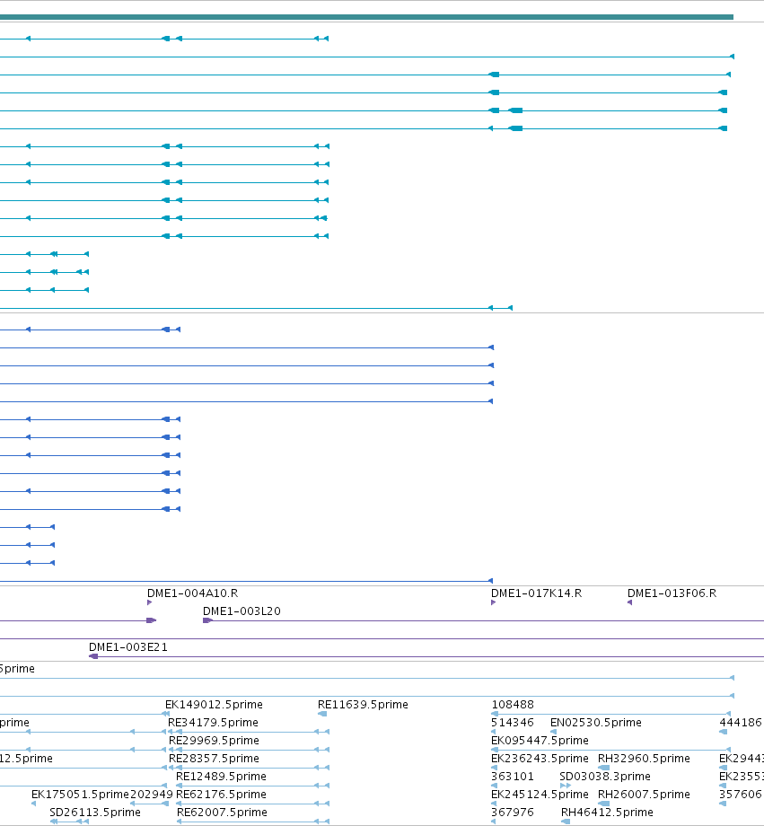Screen dimensions: 764x826
Task: Open the EK175051.5prime EST label
Action: click(x=80, y=794)
